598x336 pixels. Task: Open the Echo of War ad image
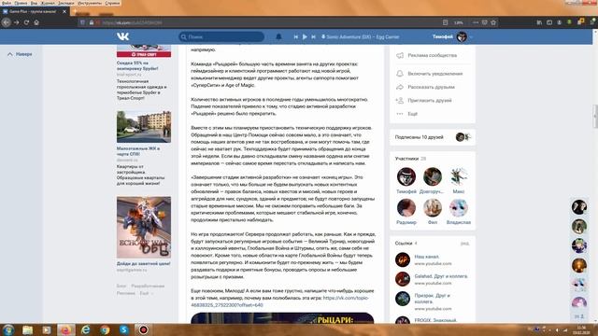[x=144, y=227]
